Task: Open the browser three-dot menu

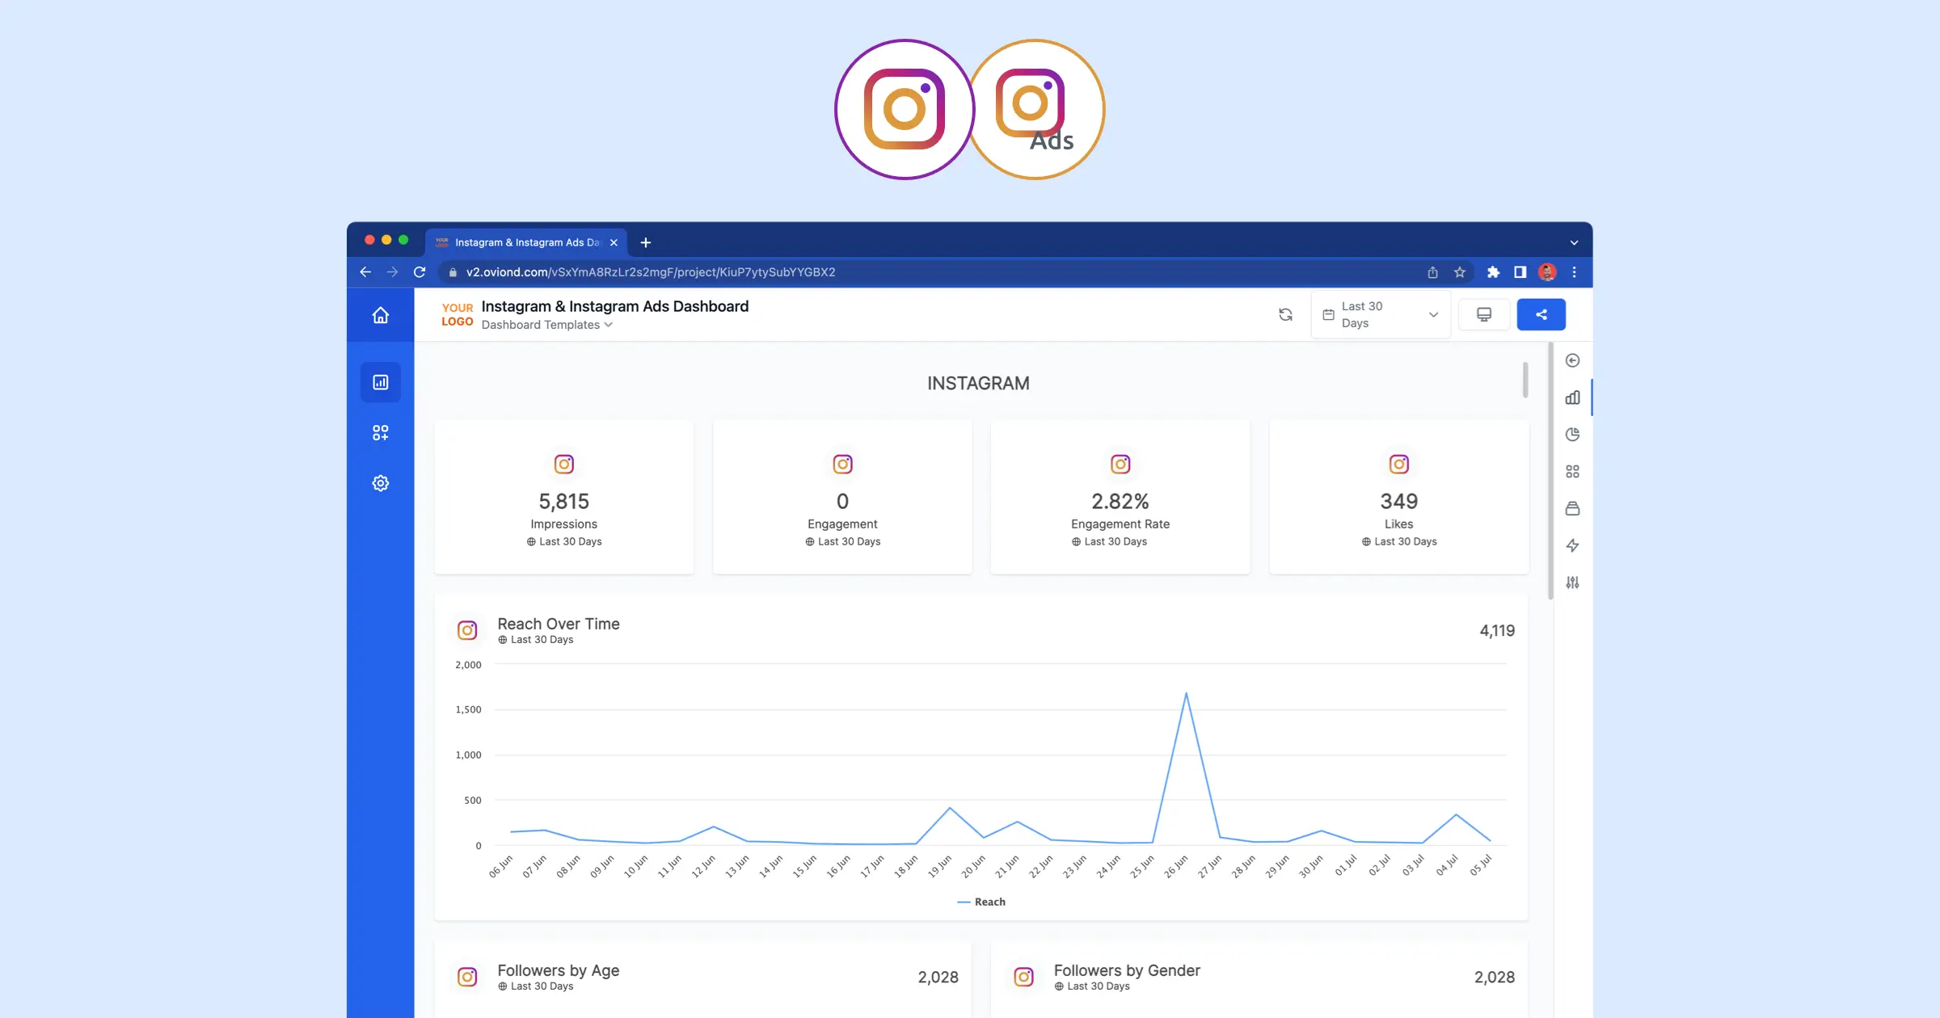Action: 1574,272
